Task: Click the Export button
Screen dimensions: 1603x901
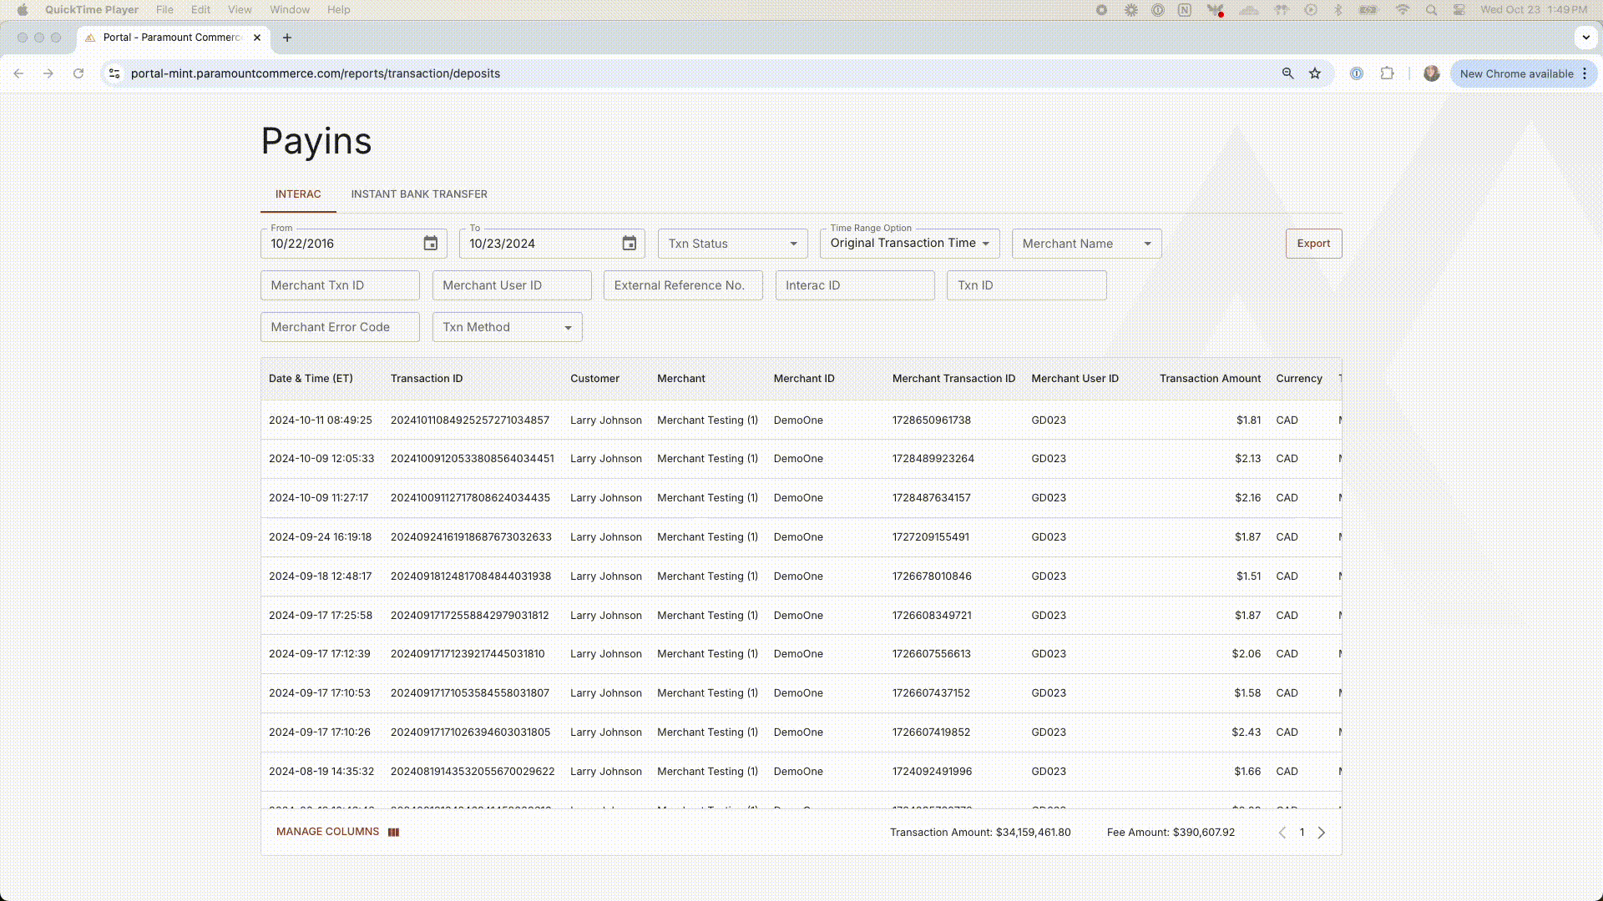Action: point(1312,244)
